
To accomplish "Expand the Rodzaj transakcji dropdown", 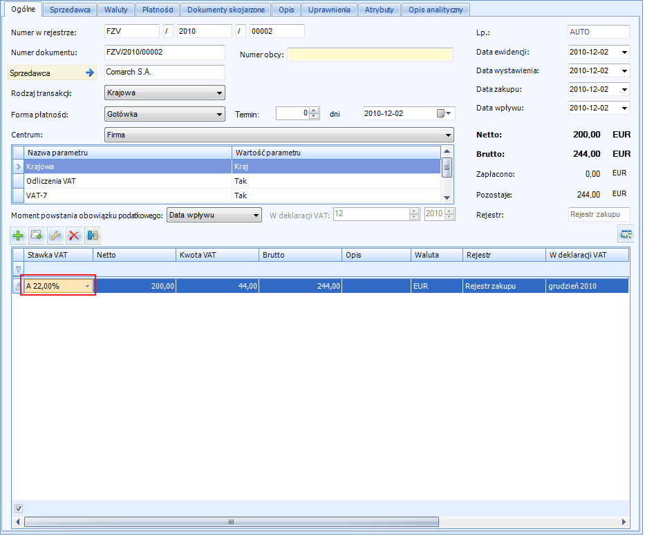I will pos(219,93).
